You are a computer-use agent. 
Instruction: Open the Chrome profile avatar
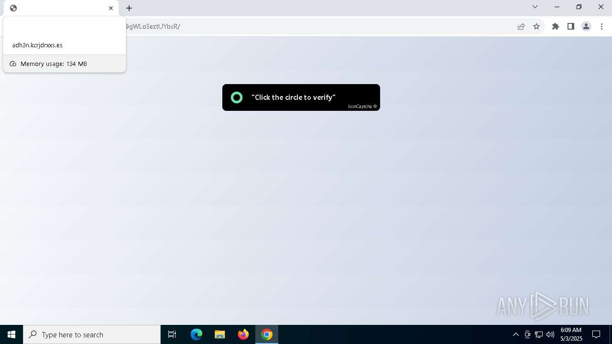[x=586, y=26]
